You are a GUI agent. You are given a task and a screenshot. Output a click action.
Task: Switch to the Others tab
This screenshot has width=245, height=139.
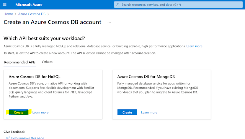(x=47, y=62)
